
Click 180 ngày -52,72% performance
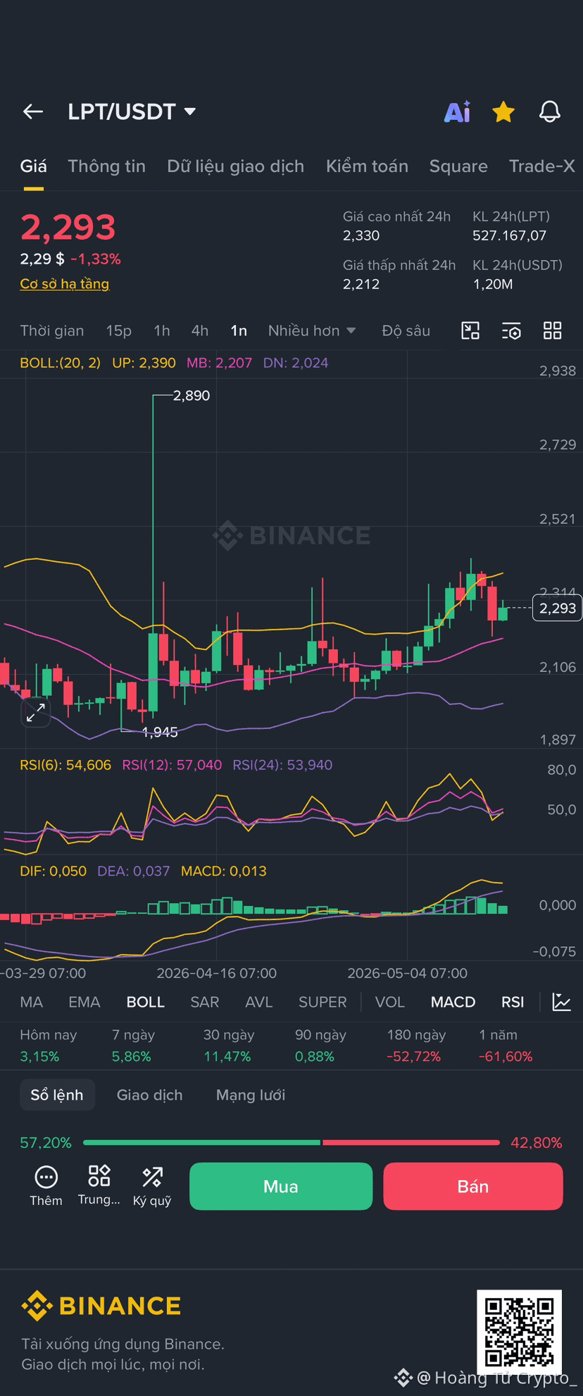(416, 1046)
